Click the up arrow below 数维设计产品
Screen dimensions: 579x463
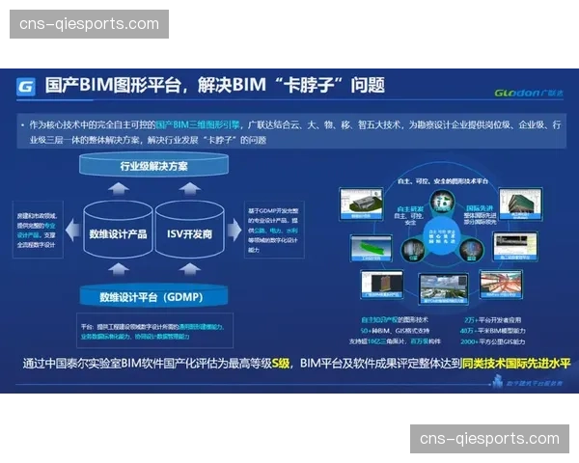[x=119, y=269]
